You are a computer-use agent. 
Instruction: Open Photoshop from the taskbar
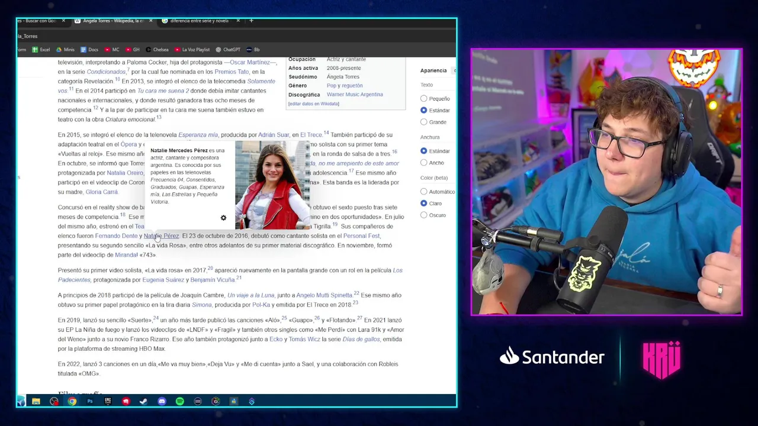click(90, 401)
